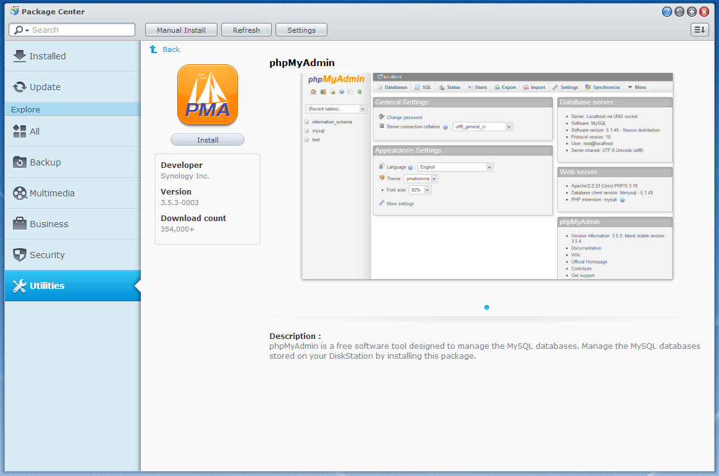The height and width of the screenshot is (476, 719).
Task: Click the blue screenshot page indicator dot
Action: tap(487, 307)
